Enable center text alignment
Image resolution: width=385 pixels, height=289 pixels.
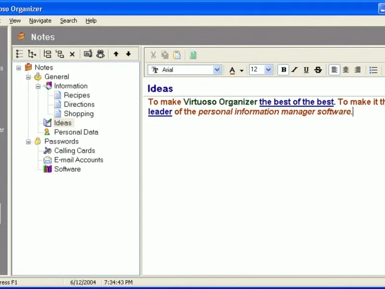point(346,70)
